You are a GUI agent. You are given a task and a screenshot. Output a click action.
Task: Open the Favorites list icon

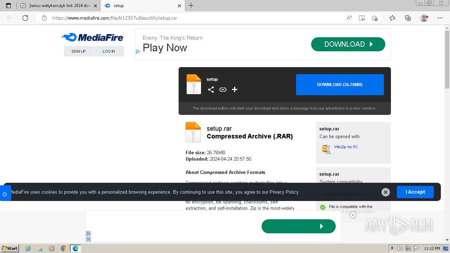[392, 18]
